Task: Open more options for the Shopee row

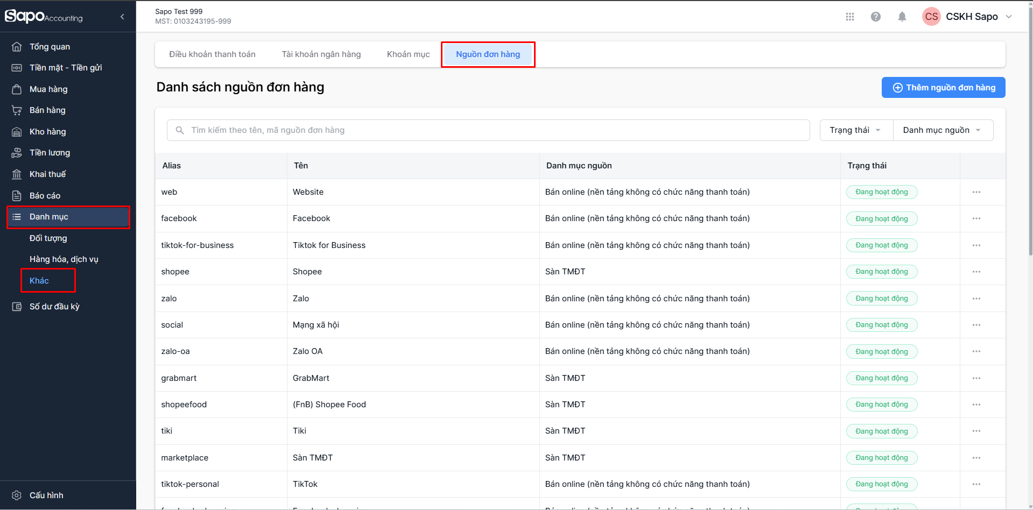Action: click(976, 272)
